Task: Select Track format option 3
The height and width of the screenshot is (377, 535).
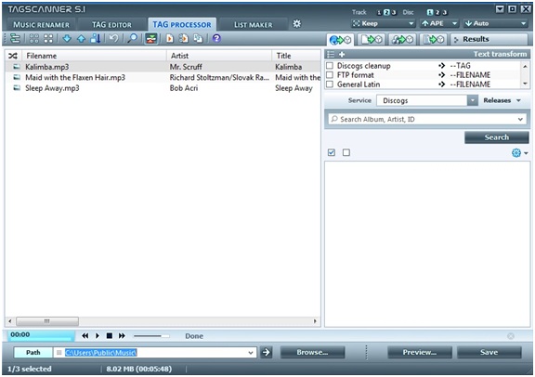Action: (394, 13)
